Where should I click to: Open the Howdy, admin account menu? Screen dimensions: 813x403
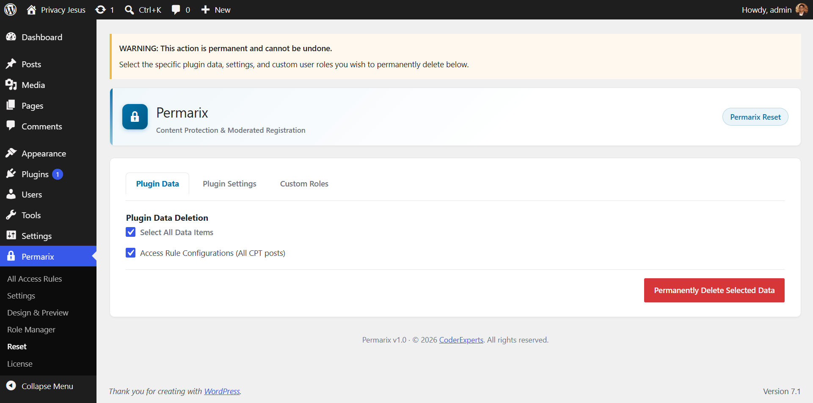coord(774,10)
